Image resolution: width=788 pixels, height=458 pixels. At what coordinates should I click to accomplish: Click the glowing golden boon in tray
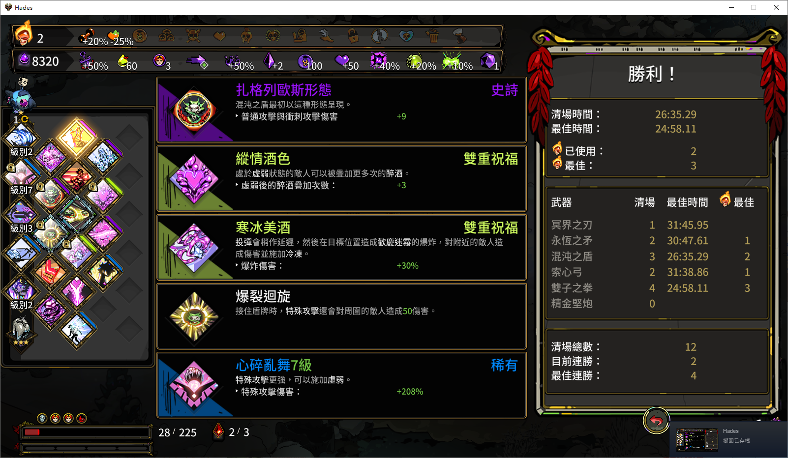pyautogui.click(x=77, y=137)
